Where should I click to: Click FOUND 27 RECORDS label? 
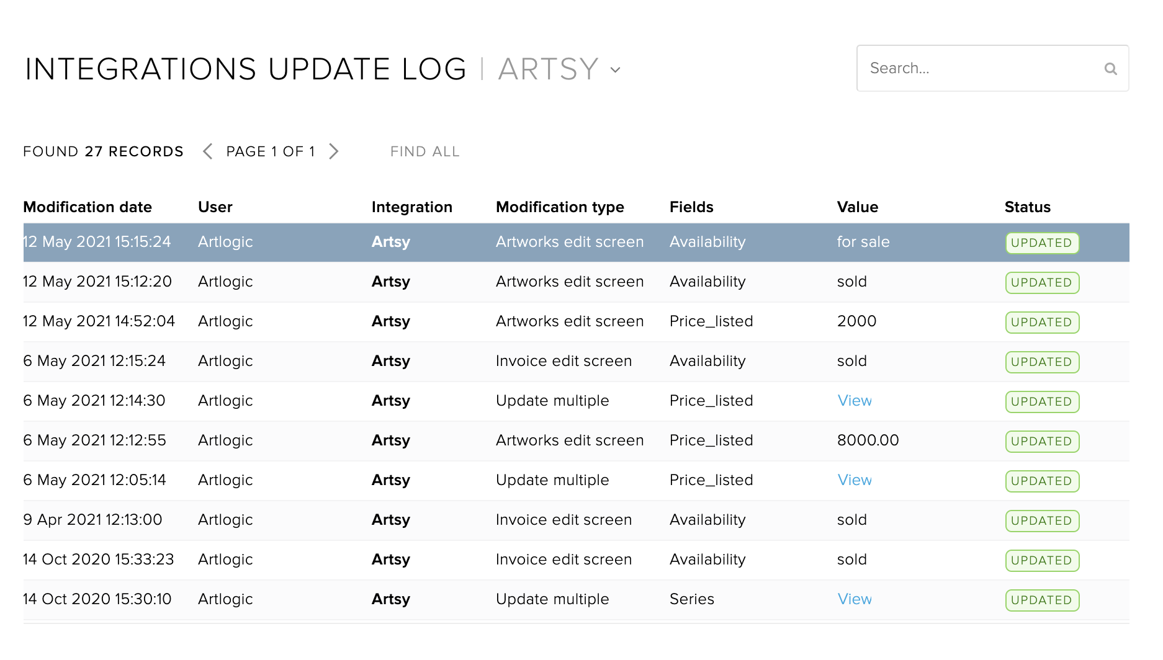tap(103, 151)
